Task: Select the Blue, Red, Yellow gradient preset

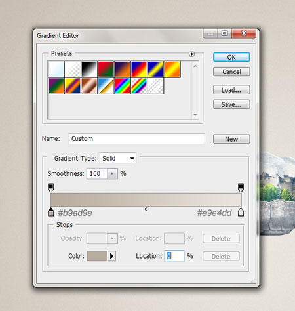Action: pos(139,69)
